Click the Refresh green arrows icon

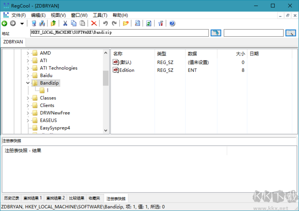(149, 23)
